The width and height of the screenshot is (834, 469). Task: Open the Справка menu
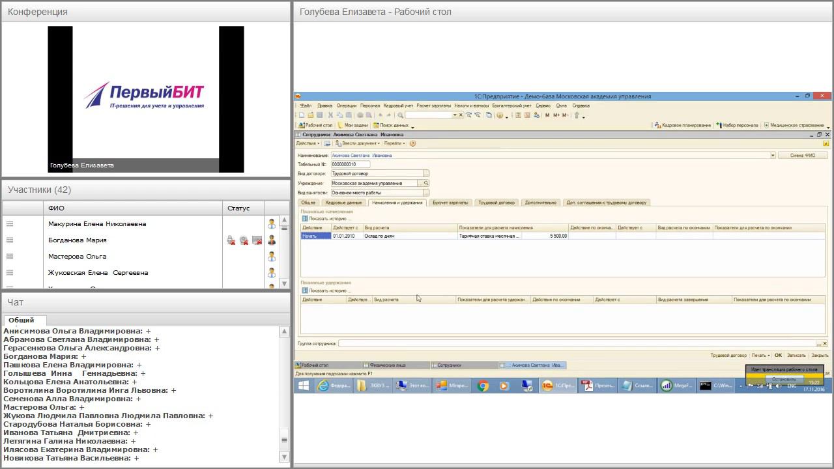581,106
